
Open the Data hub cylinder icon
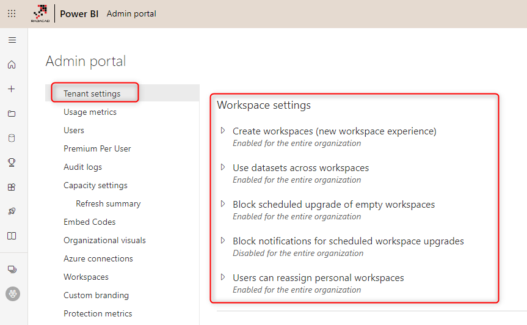click(12, 138)
